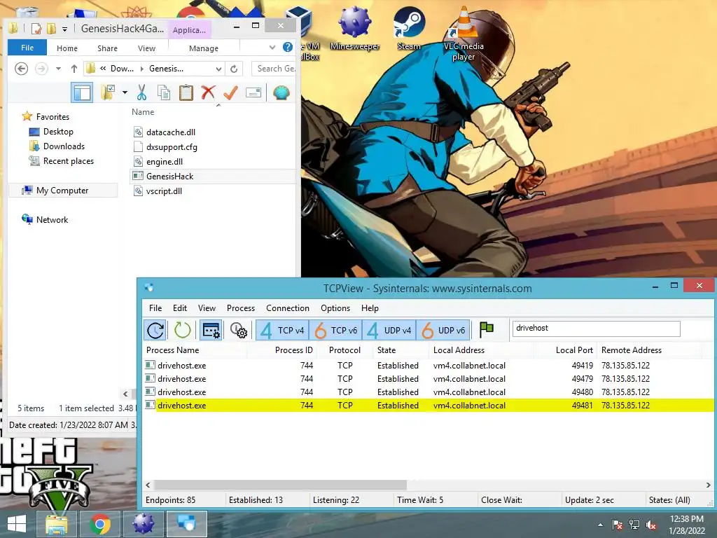Open Explorer View ribbon tab
The width and height of the screenshot is (717, 538).
coord(146,48)
